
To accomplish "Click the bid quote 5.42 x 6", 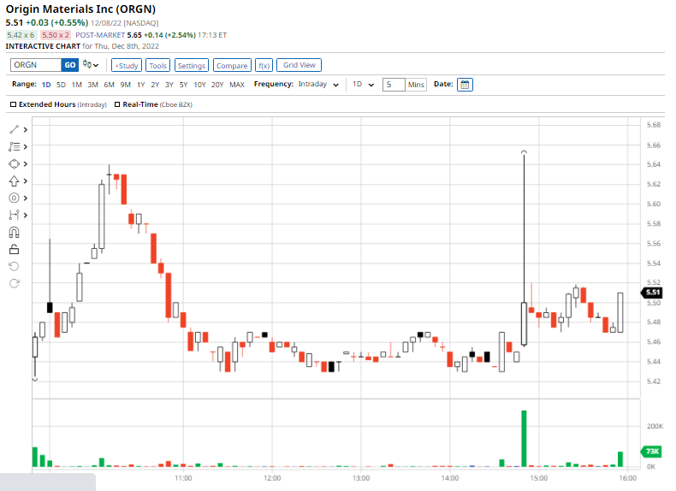I will 21,35.
